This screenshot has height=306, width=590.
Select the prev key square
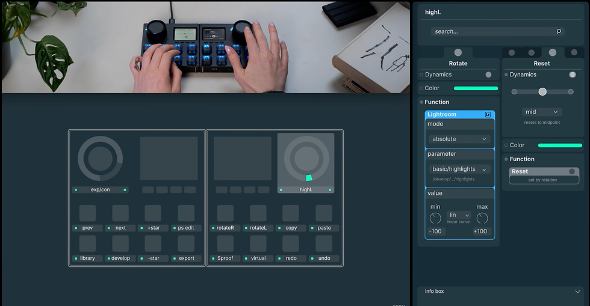[87, 213]
